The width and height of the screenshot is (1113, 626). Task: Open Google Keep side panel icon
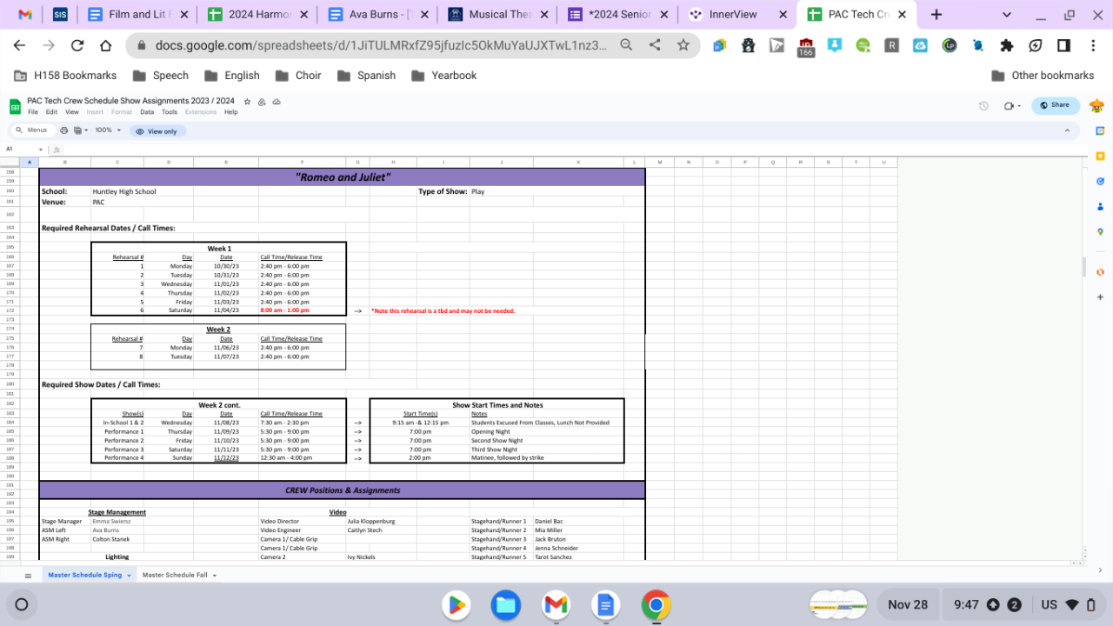tap(1100, 156)
